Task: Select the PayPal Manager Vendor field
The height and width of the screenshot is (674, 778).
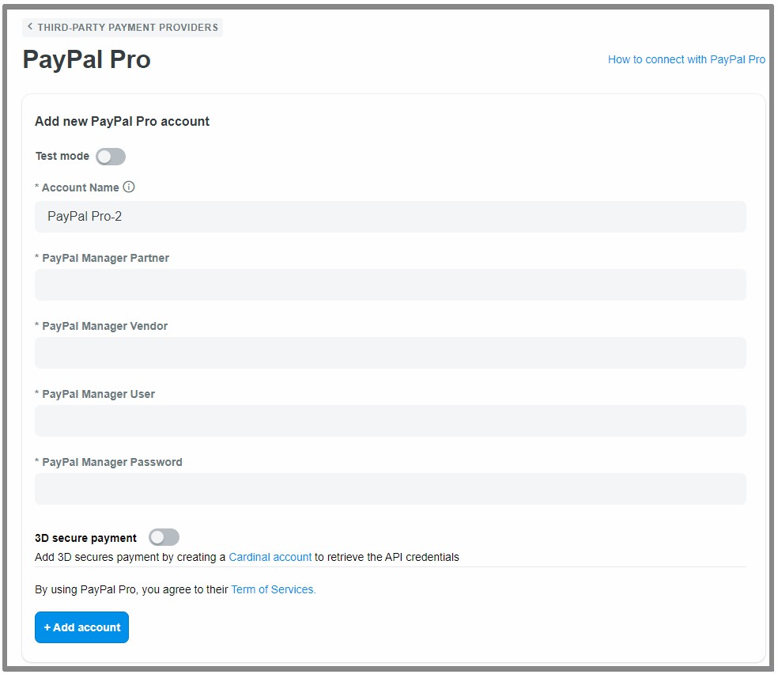Action: (390, 353)
